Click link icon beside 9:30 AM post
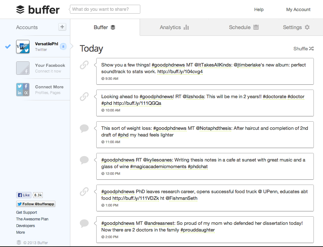The height and width of the screenshot is (247, 323). 84,65
